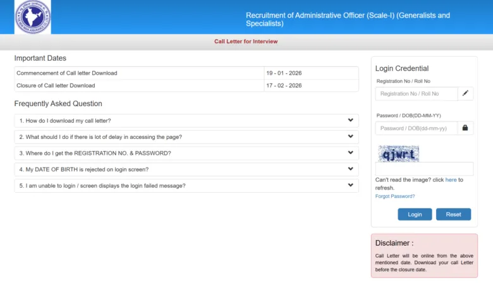The image size is (493, 297).
Task: Click the "here" link to refresh captcha
Action: pos(451,179)
